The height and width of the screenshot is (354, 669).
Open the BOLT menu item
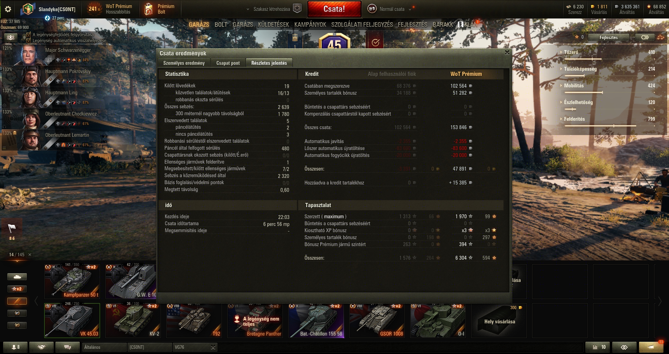221,25
